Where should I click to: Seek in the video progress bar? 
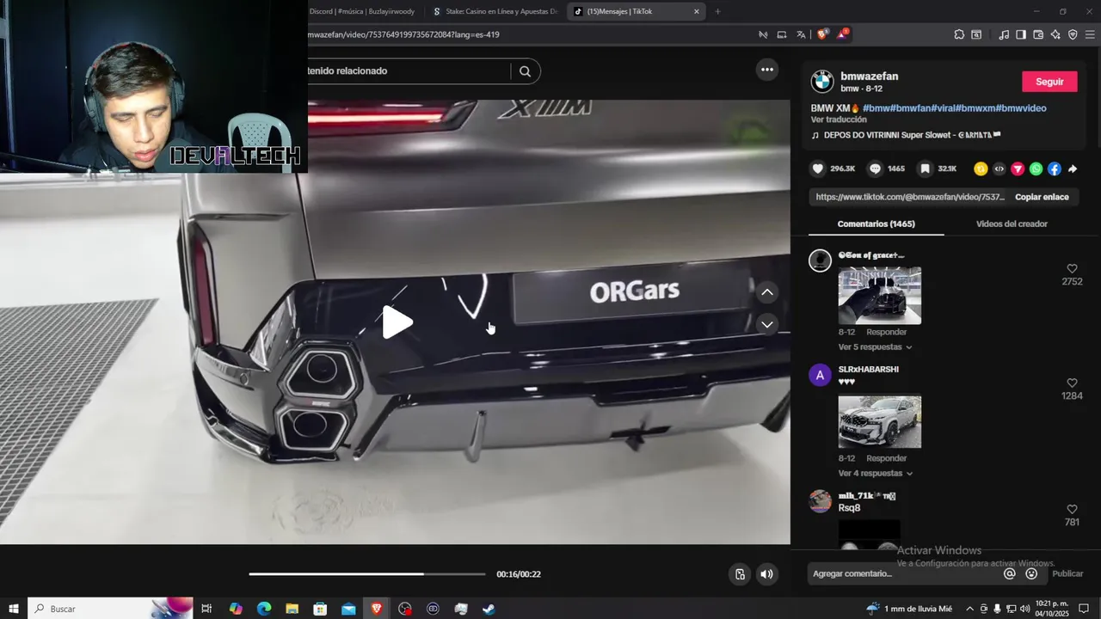367,573
